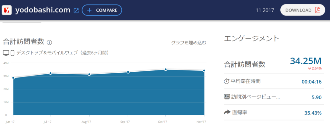330x127 pixels.
Task: Click the Sep '17 data point
Action: (128, 72)
